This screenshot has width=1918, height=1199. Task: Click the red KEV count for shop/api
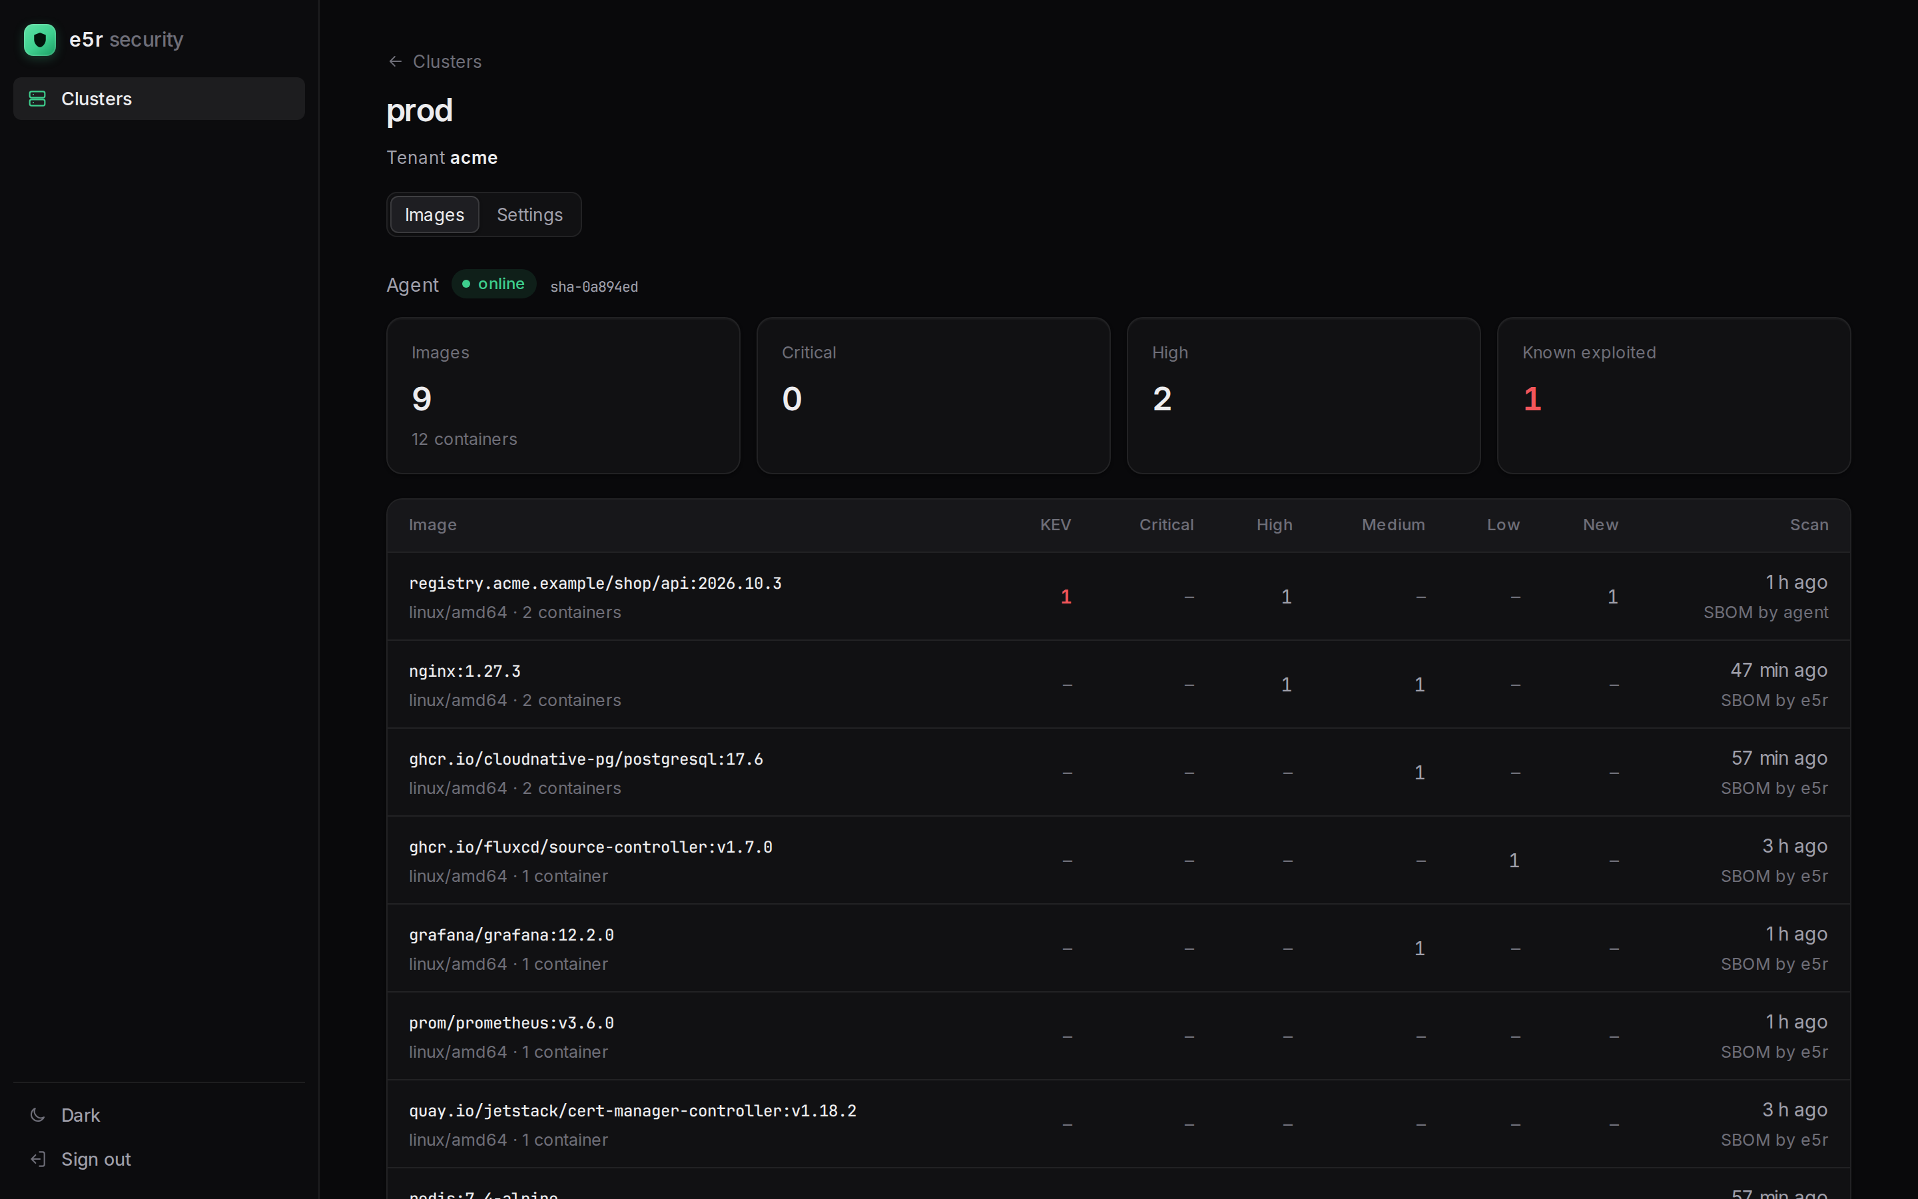click(x=1066, y=597)
